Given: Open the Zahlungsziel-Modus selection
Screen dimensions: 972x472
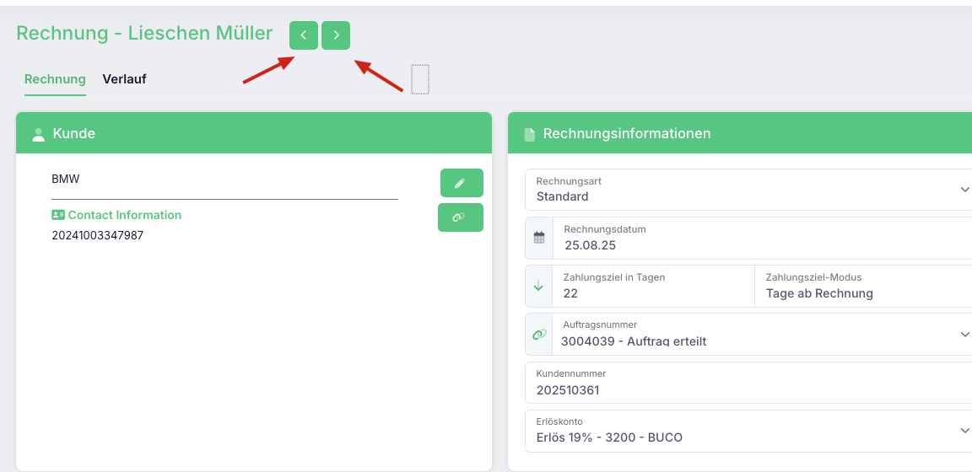Looking at the screenshot, I should [x=863, y=287].
